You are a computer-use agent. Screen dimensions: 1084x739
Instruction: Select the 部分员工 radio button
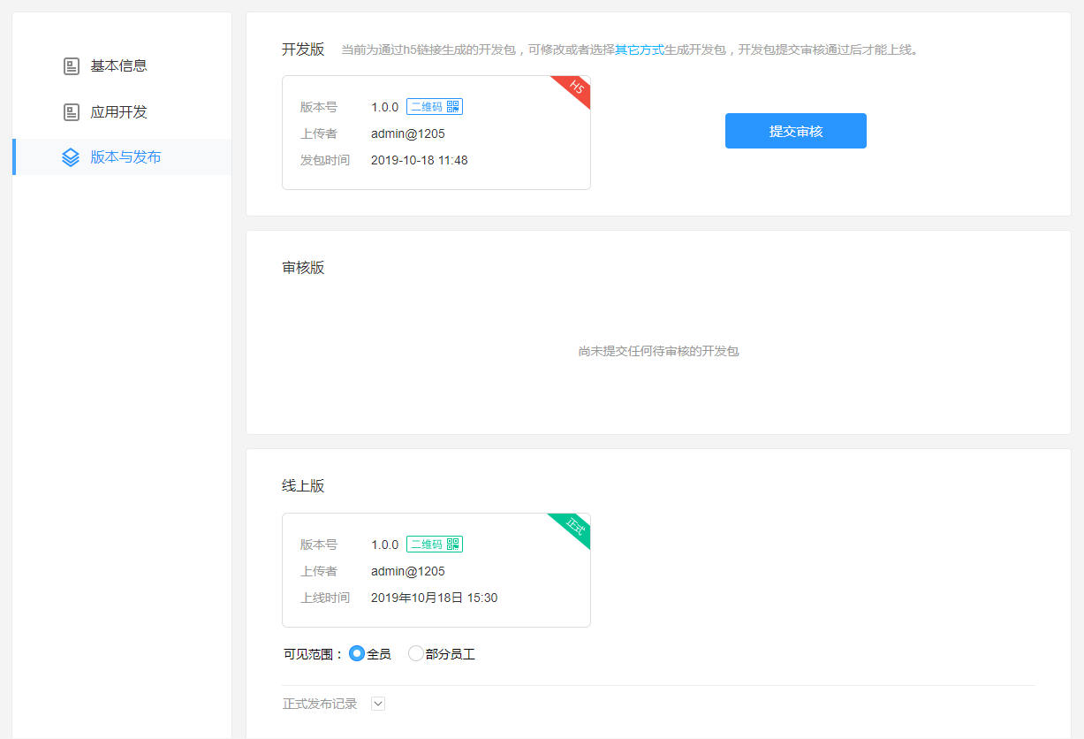coord(415,654)
